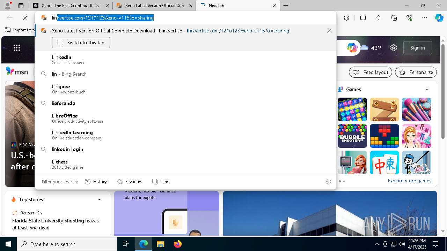Image resolution: width=447 pixels, height=251 pixels.
Task: Select the Linkvertise URL suggestion
Action: coord(185,31)
